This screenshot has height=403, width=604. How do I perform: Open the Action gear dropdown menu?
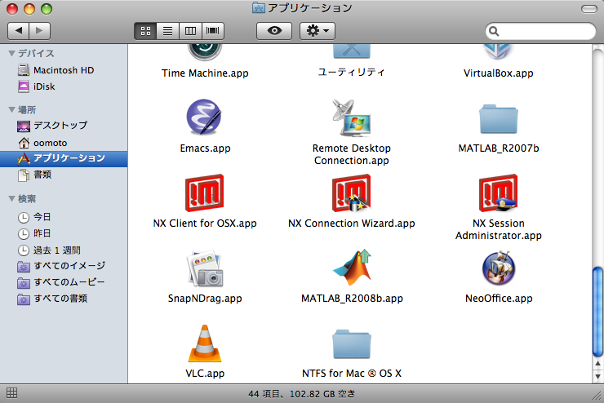(x=318, y=31)
